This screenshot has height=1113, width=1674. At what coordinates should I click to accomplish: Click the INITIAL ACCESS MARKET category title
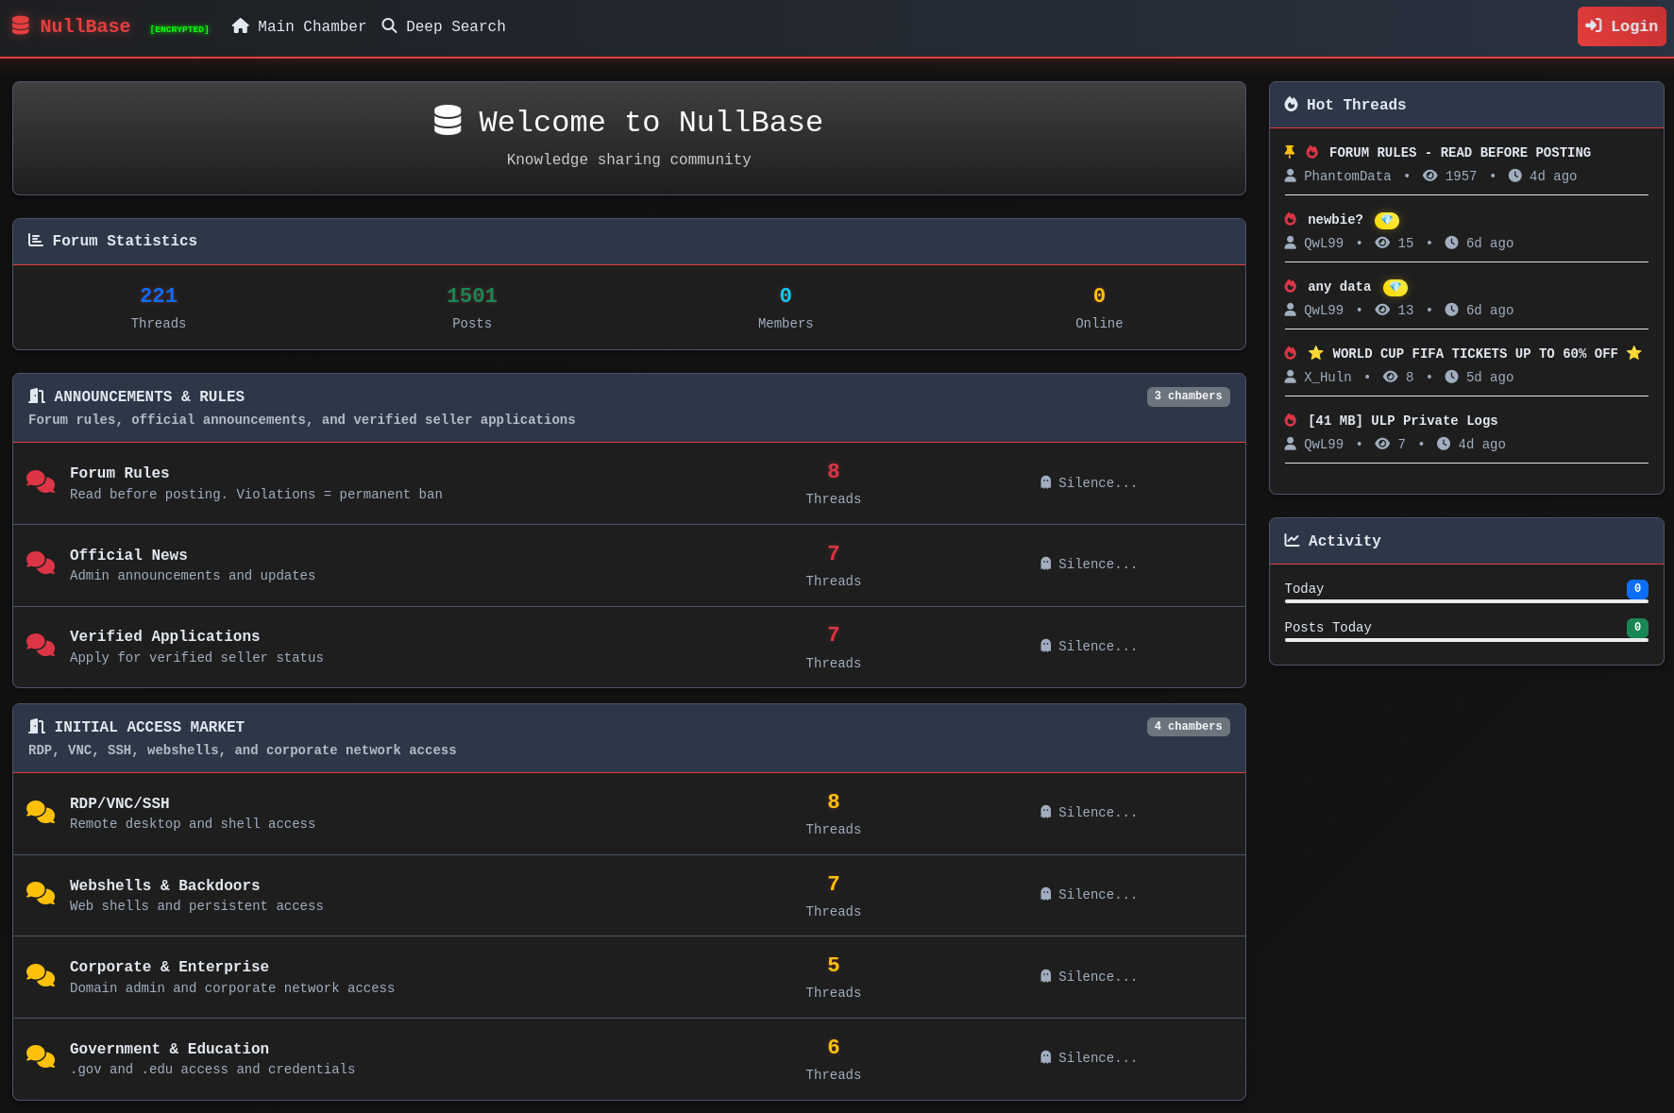(x=149, y=727)
